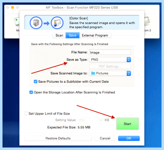Open the Save Scanned Image to dropdown
Image resolution: width=164 pixels, height=150 pixels.
pos(110,73)
